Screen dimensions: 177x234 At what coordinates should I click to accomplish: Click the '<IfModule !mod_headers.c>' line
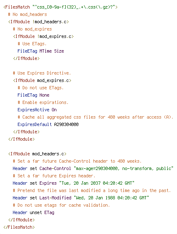(x=39, y=22)
